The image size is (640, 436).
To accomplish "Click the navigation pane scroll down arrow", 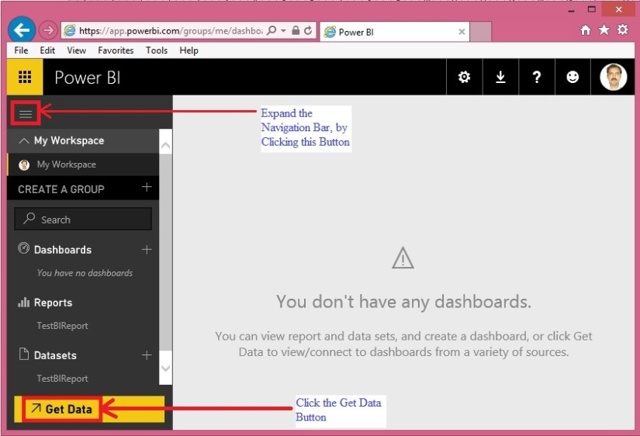I will click(x=166, y=369).
